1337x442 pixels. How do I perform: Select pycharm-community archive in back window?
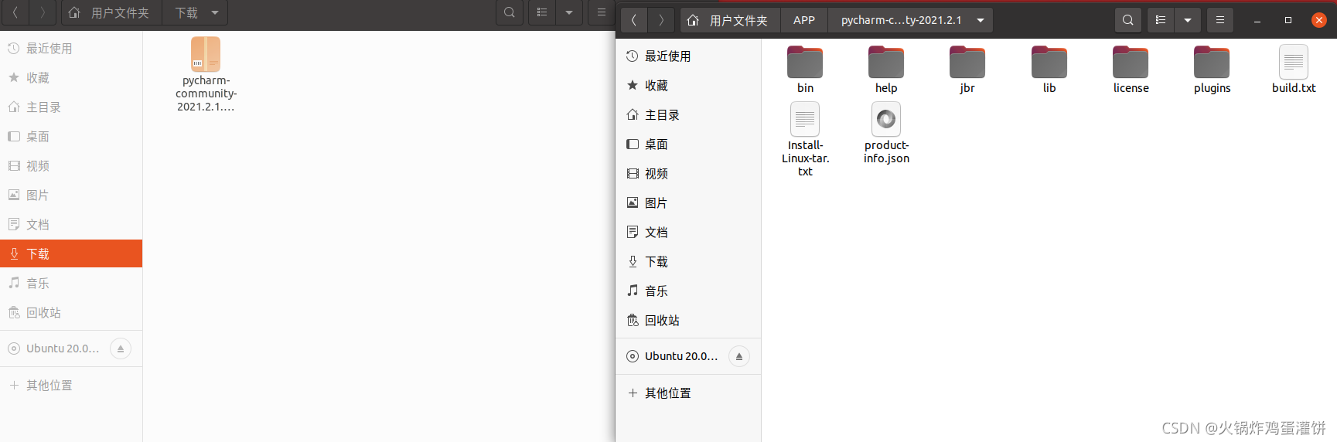click(x=206, y=75)
